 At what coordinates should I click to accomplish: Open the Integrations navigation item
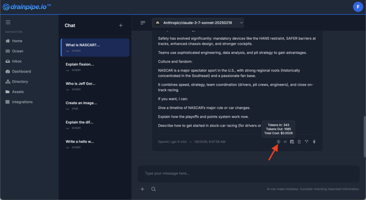point(22,102)
